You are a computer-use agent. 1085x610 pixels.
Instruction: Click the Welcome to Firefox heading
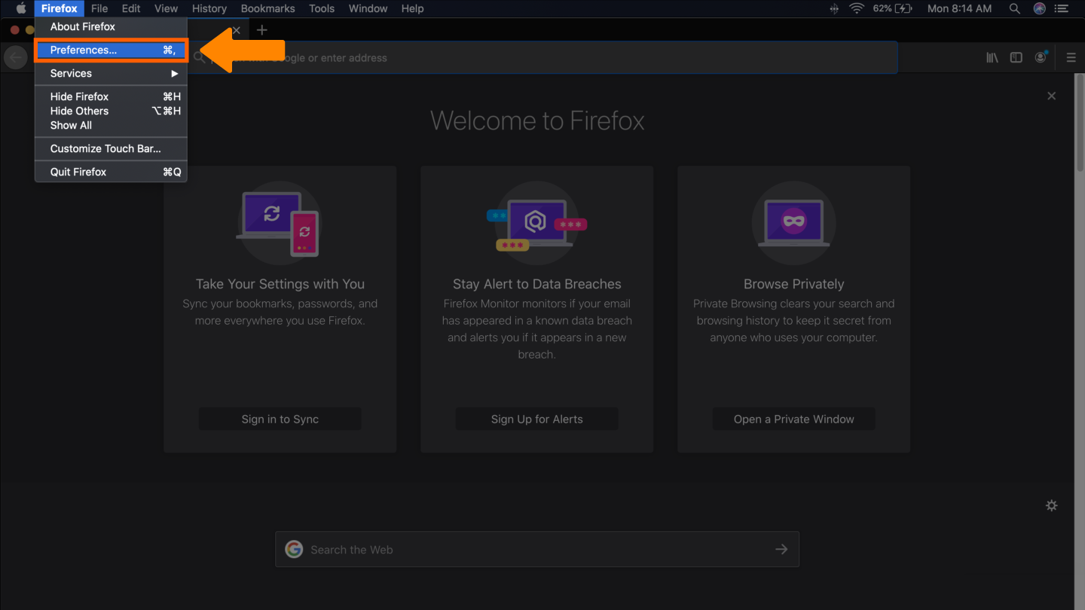(x=537, y=120)
